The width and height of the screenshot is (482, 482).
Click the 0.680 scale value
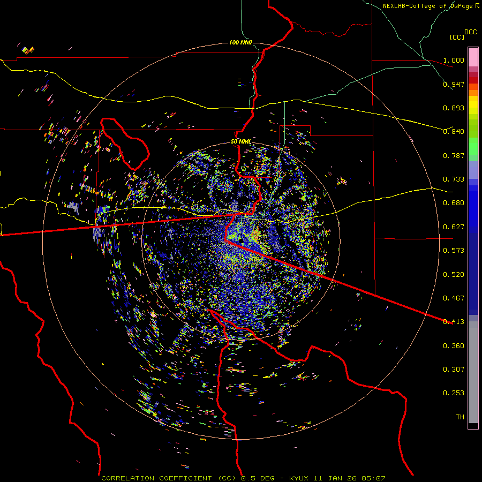[x=454, y=202]
